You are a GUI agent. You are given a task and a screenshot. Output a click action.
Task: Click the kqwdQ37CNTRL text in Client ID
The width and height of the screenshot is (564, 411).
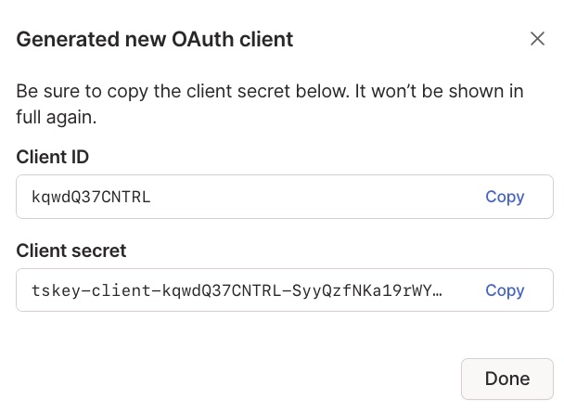pyautogui.click(x=91, y=197)
